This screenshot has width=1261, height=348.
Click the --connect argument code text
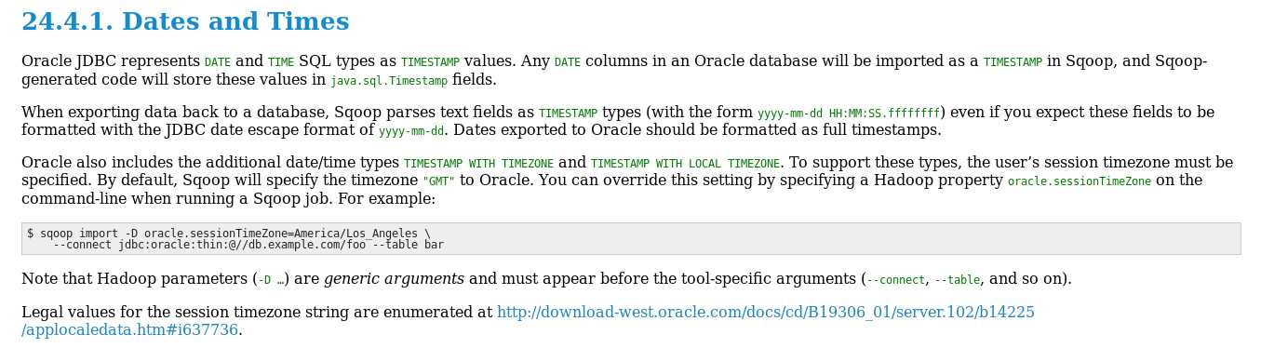tap(896, 280)
